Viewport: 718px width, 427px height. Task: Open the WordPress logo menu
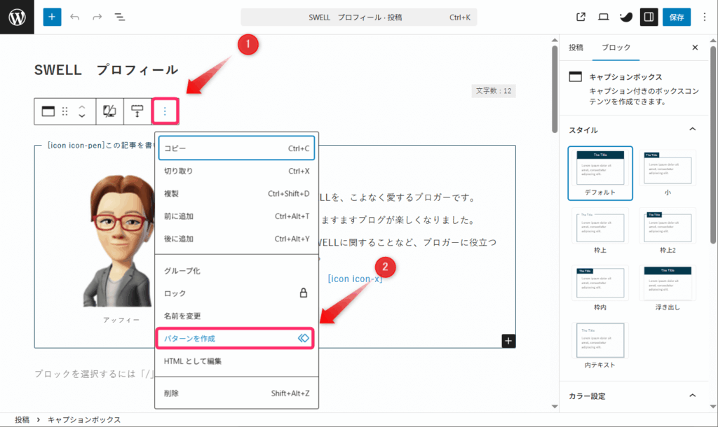coord(17,17)
